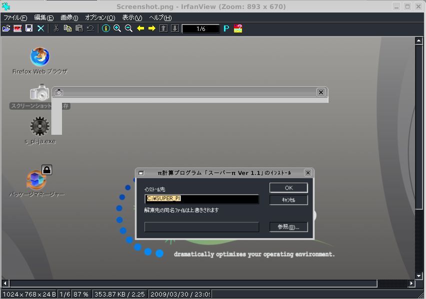This screenshot has width=426, height=299.
Task: Jump to next page using down arrow icon
Action: coord(175,28)
